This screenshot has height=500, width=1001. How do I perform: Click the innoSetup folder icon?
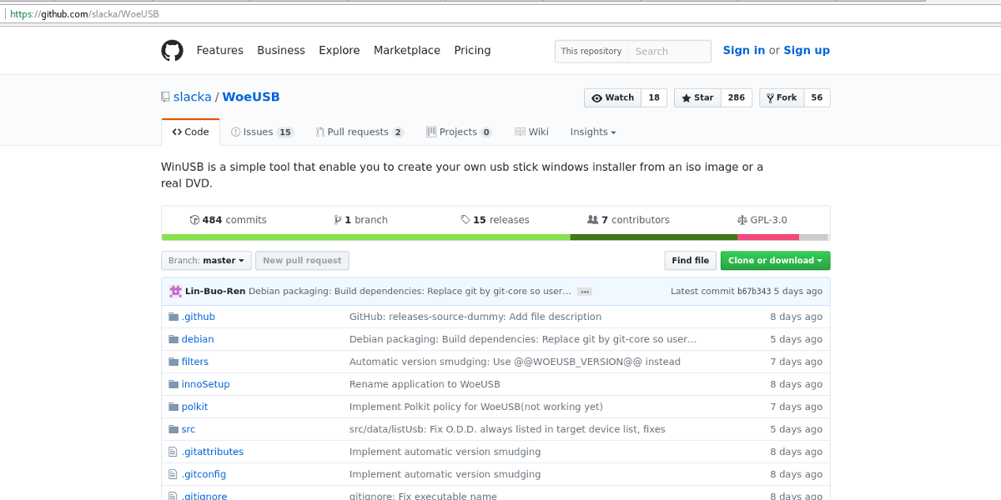coord(174,384)
